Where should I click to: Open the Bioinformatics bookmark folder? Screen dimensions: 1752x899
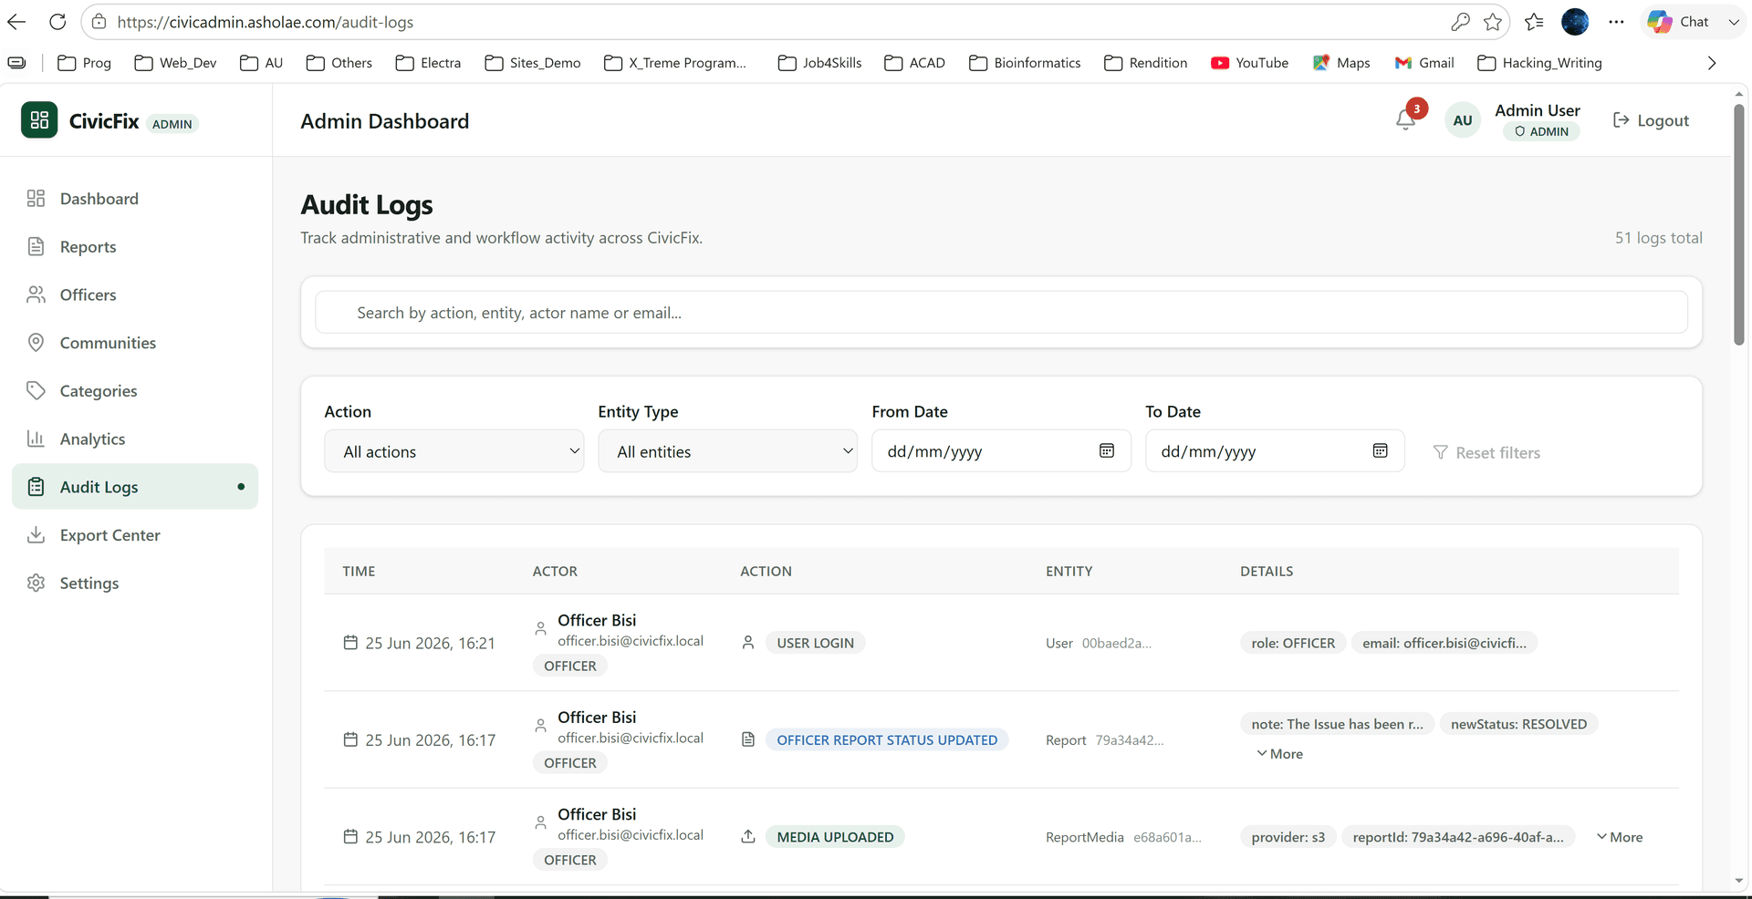point(1025,63)
